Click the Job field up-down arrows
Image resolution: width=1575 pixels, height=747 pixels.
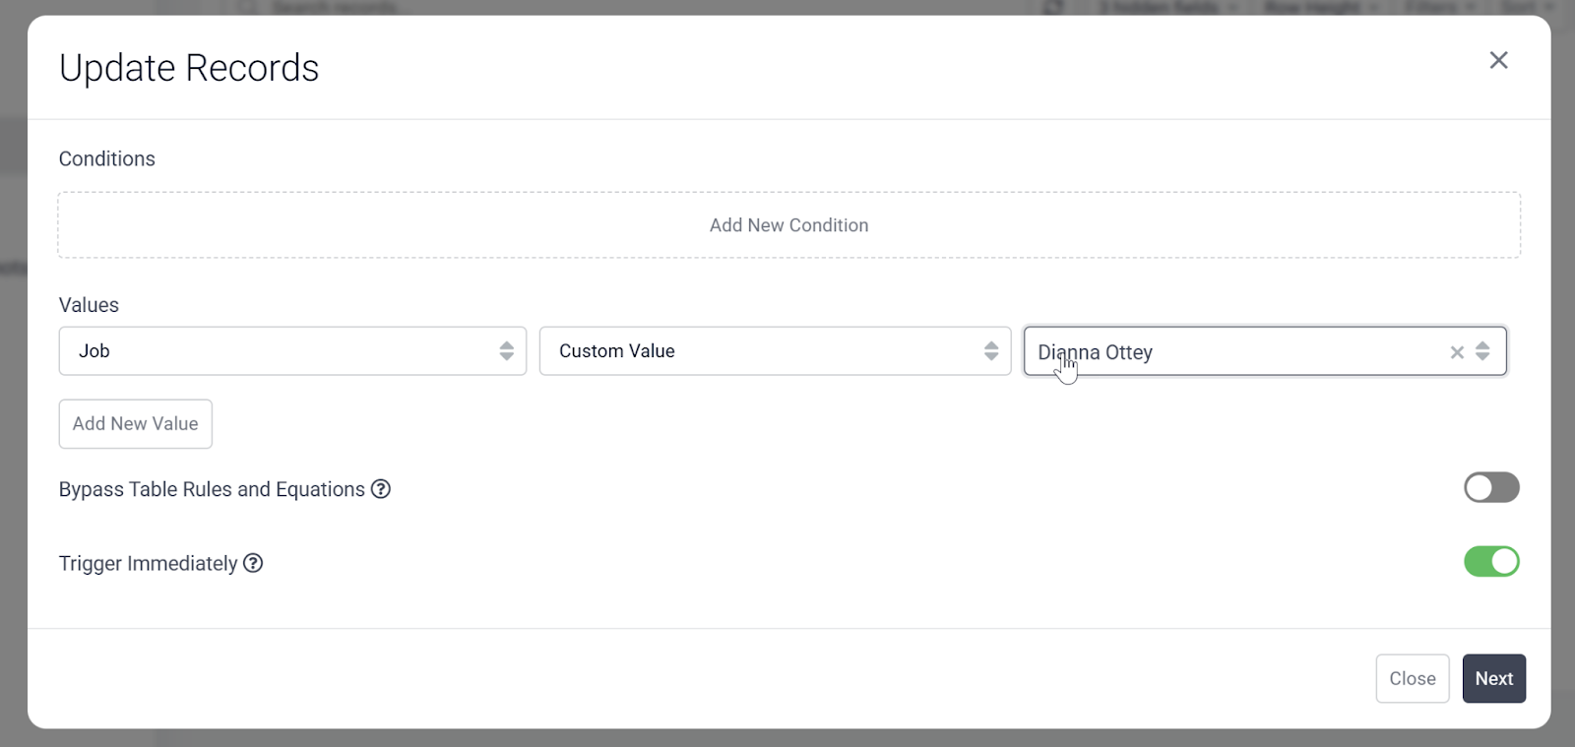pyautogui.click(x=506, y=351)
